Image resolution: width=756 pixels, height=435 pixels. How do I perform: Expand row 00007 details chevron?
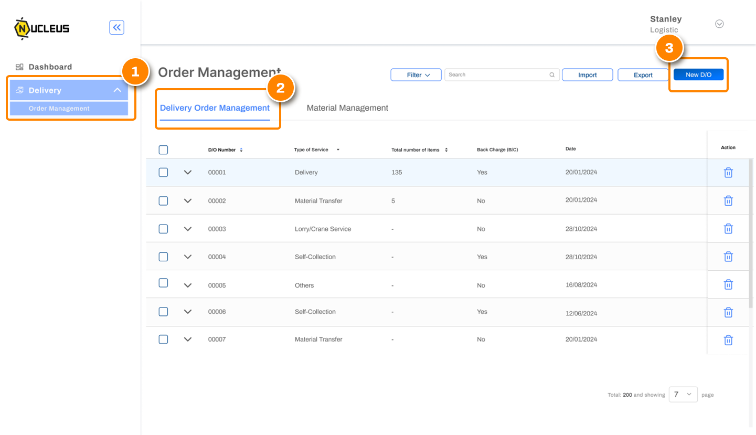pyautogui.click(x=188, y=339)
